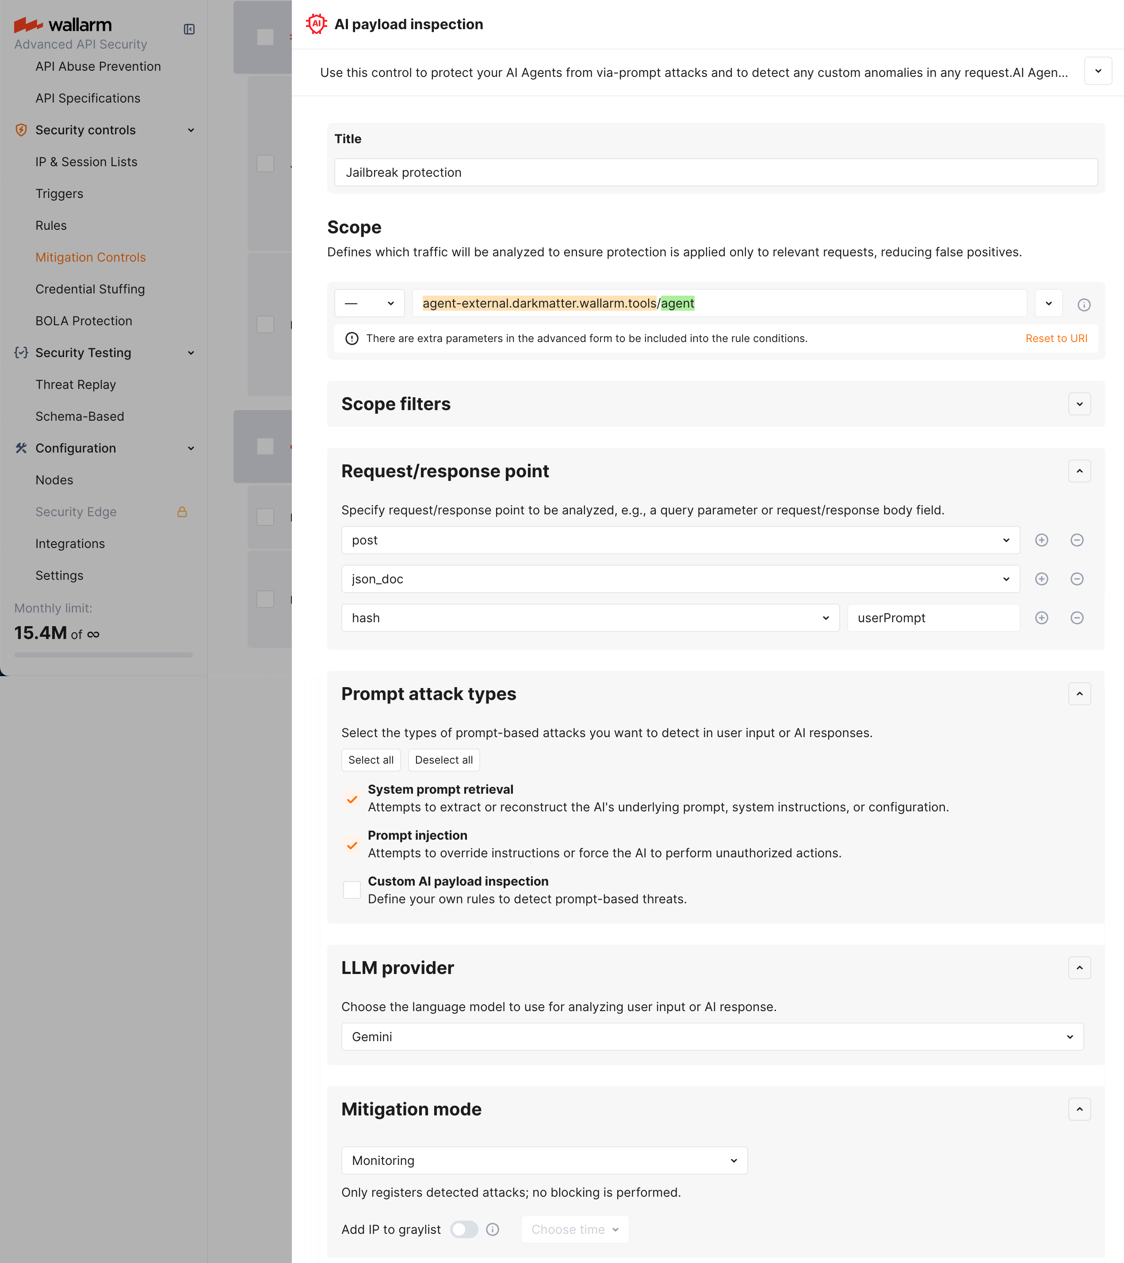Click the AI payload inspection header icon

[317, 23]
